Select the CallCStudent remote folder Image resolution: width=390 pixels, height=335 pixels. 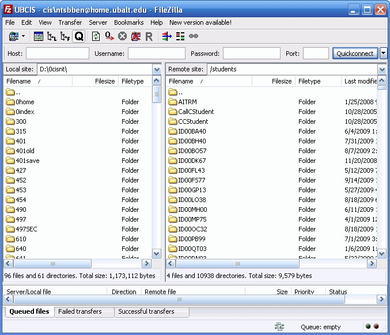pos(195,112)
